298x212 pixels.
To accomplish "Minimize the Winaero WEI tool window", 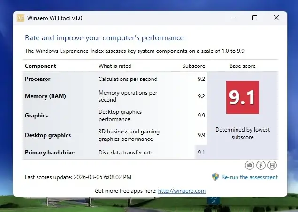I will [234, 18].
